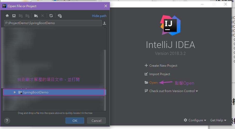The width and height of the screenshot is (235, 129).
Task: Click the Version 2018.3.2 text
Action: pos(170,54)
